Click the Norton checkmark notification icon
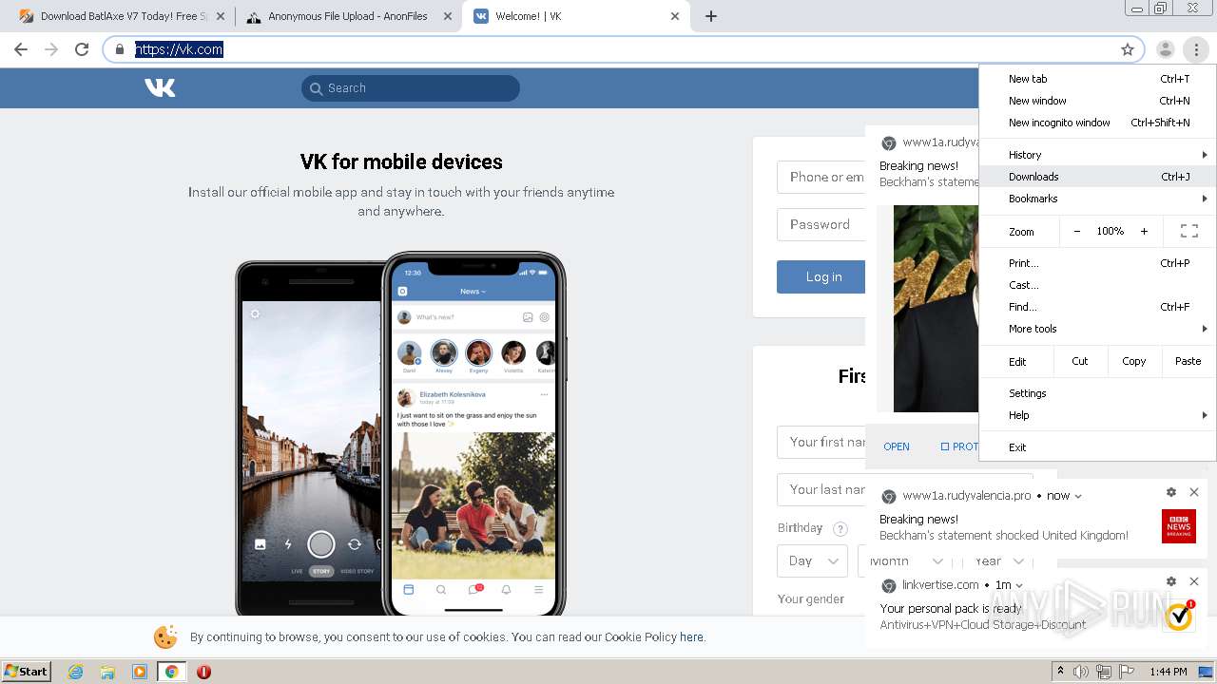The width and height of the screenshot is (1217, 684). (x=1179, y=616)
